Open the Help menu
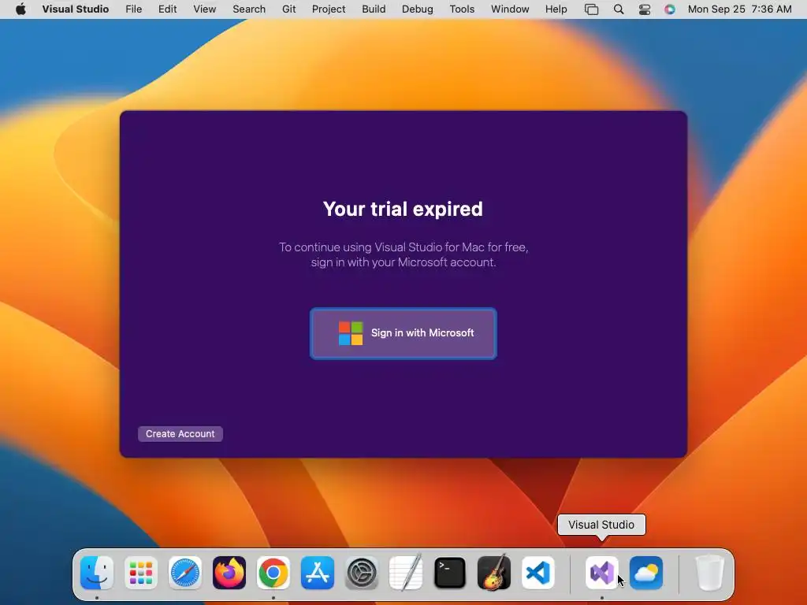807x605 pixels. [556, 9]
